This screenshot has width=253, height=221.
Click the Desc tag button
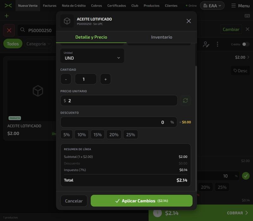point(240,71)
